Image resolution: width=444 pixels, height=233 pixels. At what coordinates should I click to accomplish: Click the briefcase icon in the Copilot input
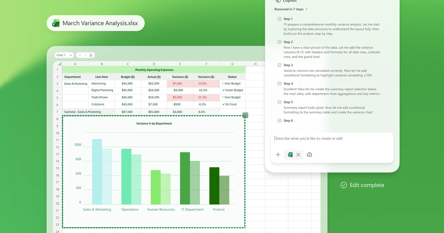(x=309, y=155)
